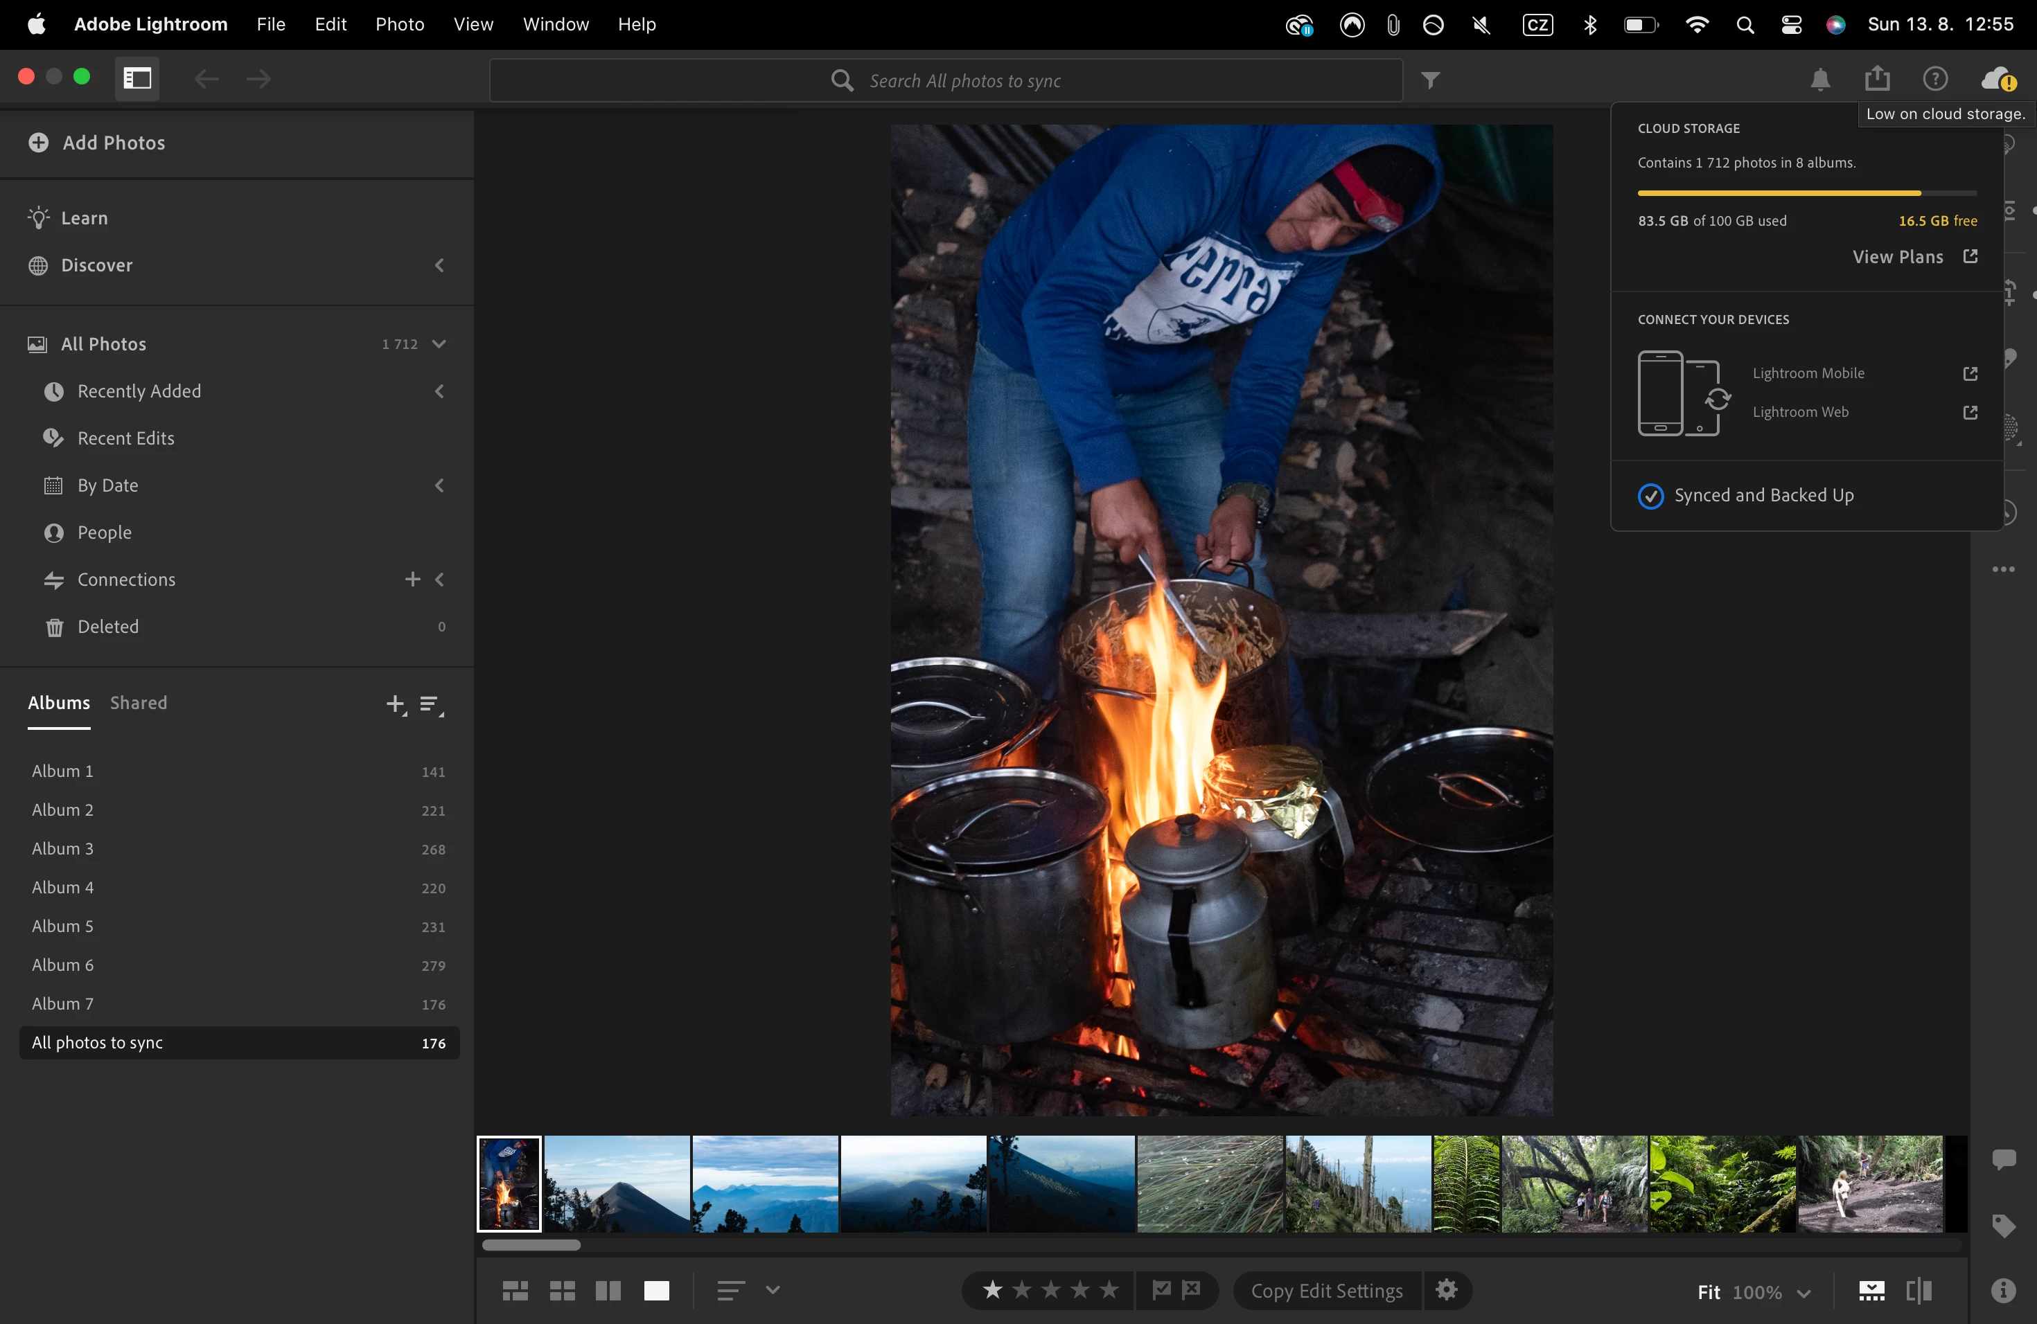The width and height of the screenshot is (2037, 1324).
Task: Switch to photo grid view icon
Action: [x=514, y=1290]
